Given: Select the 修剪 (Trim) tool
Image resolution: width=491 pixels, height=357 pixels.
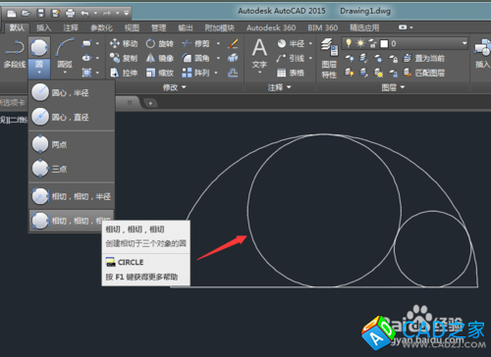Looking at the screenshot, I should click(x=195, y=43).
